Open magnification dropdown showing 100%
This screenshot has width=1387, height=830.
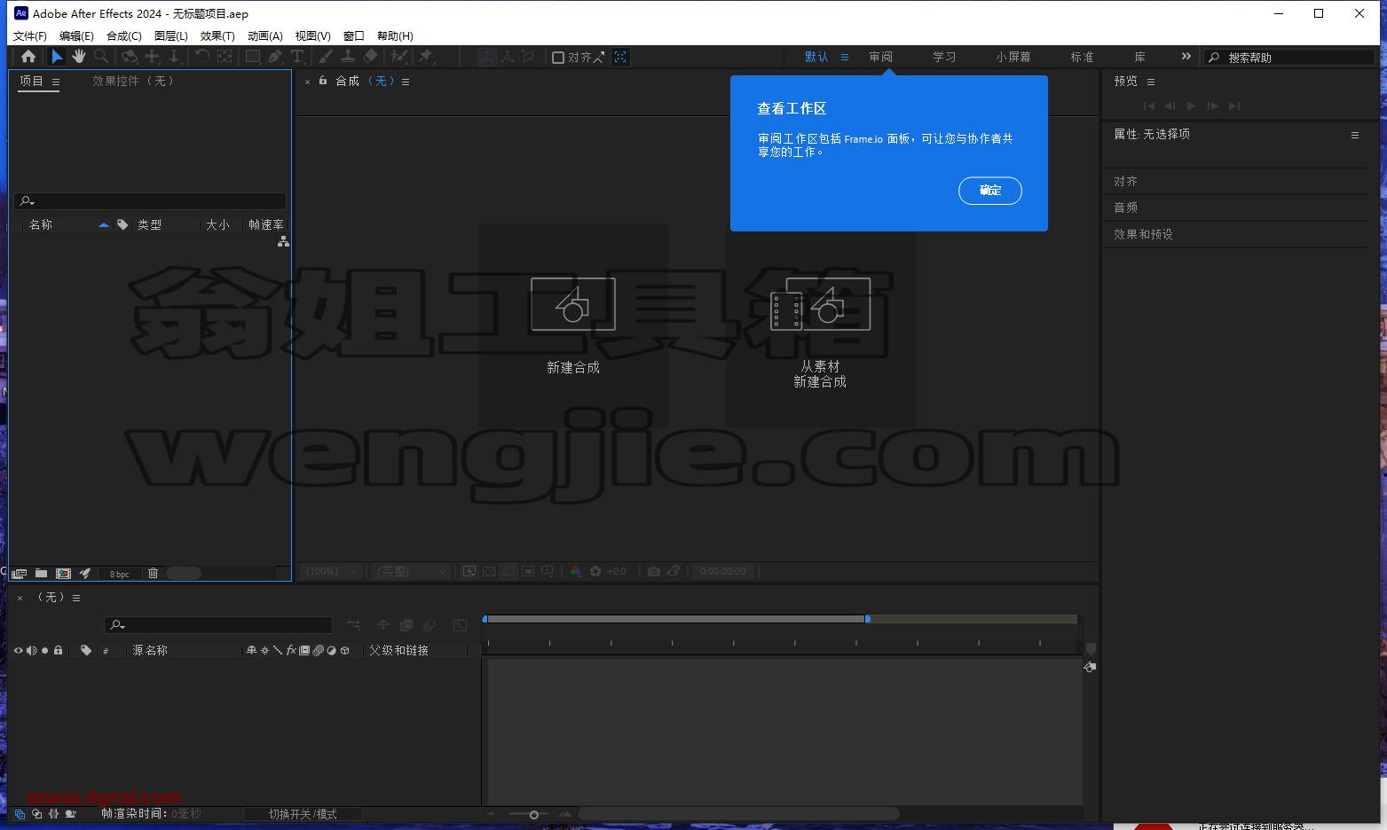click(331, 571)
